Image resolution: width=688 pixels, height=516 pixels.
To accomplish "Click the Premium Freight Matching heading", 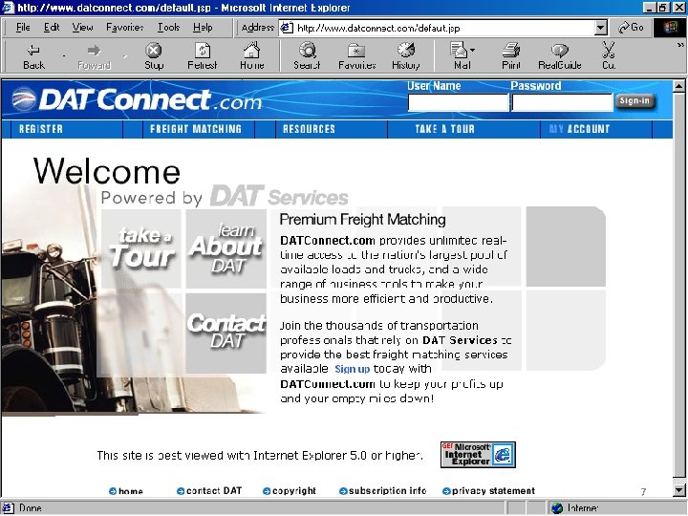I will tap(362, 220).
